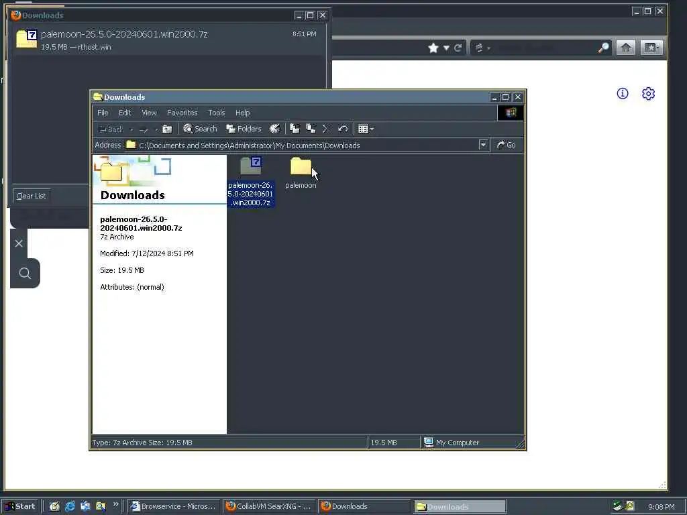This screenshot has width=687, height=515.
Task: Click the browser search input field
Action: 545,48
